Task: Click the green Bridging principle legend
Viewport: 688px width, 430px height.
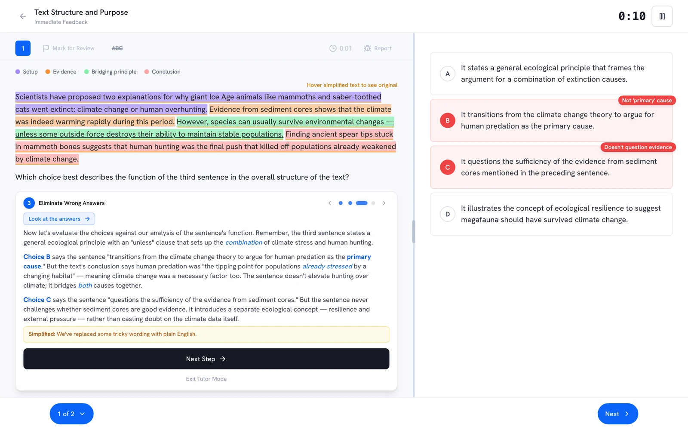Action: [x=110, y=72]
